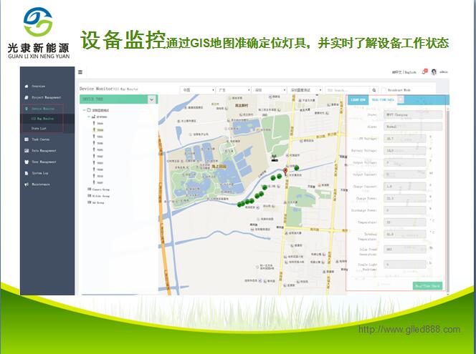Open the Ad Group tree node
476x354 pixels.
[96, 202]
